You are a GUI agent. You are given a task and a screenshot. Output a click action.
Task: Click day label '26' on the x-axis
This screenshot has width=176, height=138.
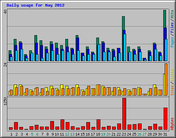(x=139, y=134)
